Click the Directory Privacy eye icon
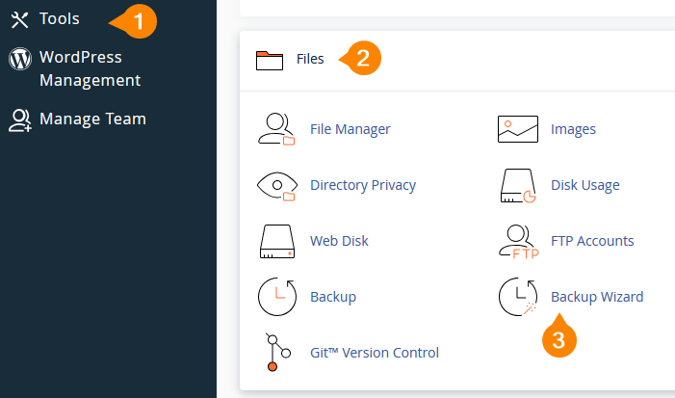 tap(277, 186)
